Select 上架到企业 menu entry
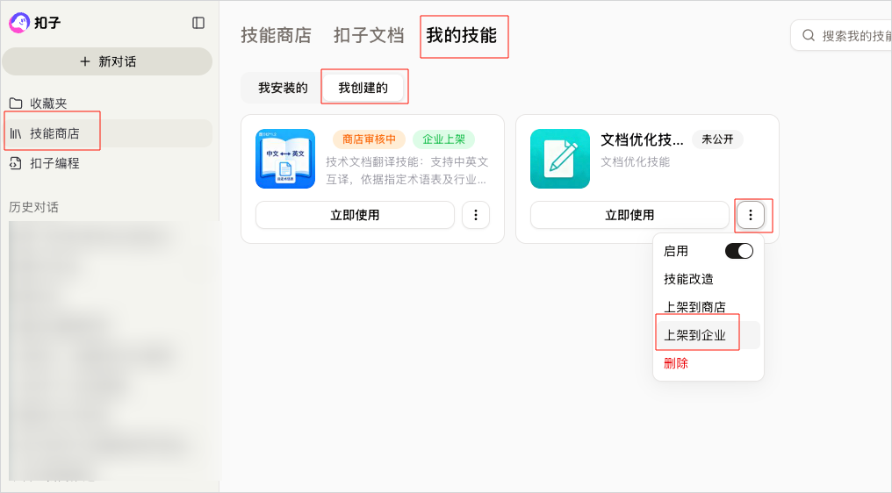This screenshot has width=892, height=493. click(x=709, y=335)
